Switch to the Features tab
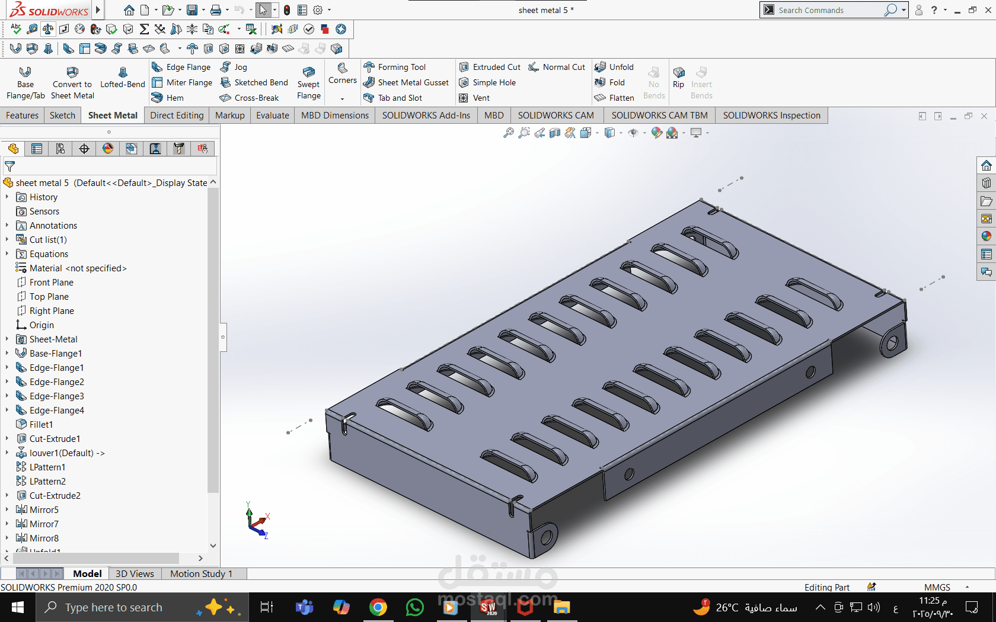 (23, 116)
